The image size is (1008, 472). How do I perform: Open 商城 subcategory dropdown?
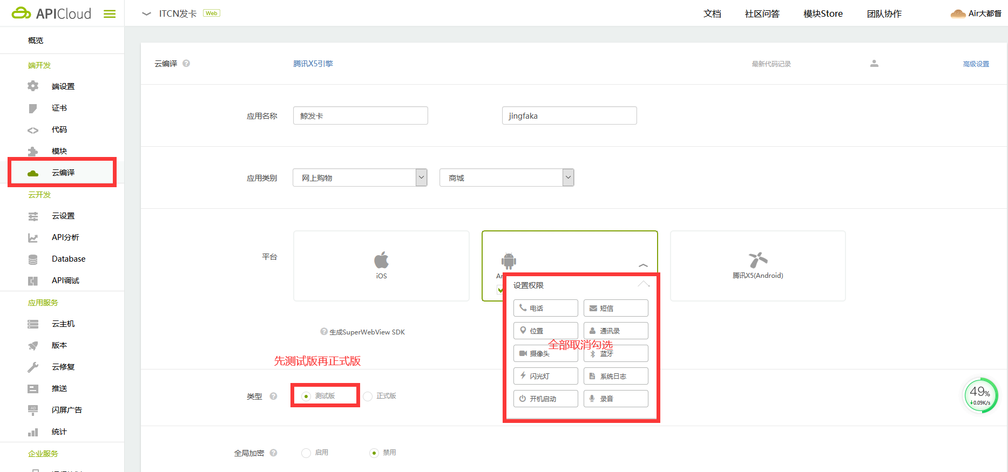507,177
